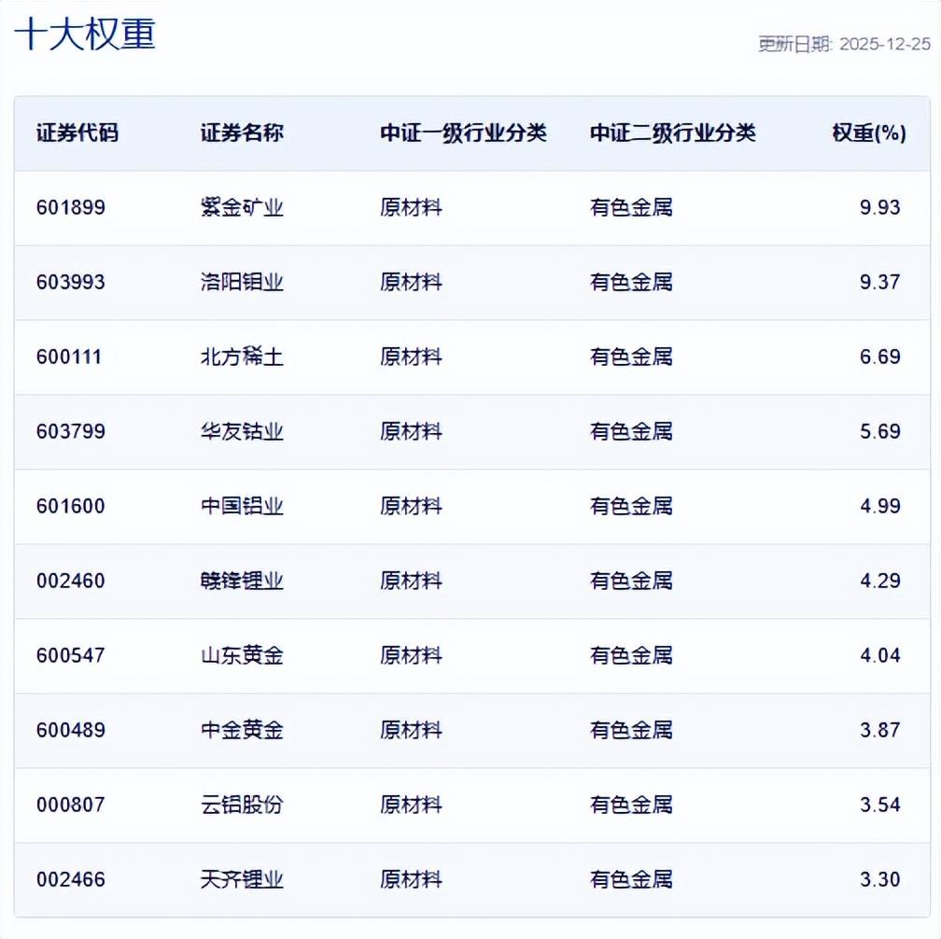Click 原材料 in the 山东黄金 row
Screen dimensions: 941x939
(411, 655)
